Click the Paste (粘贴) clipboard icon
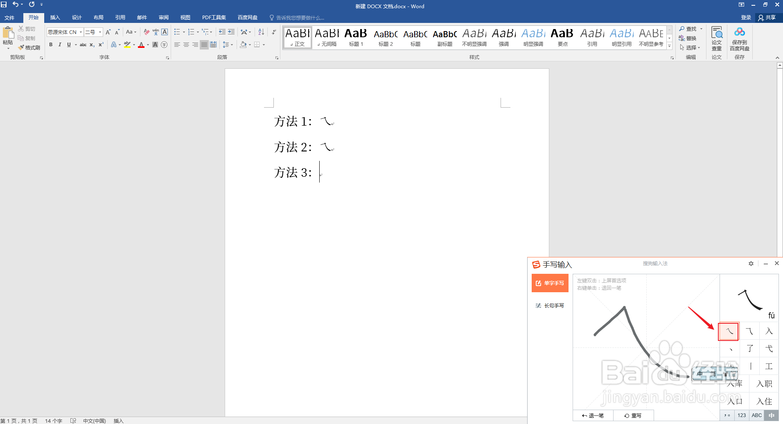This screenshot has height=424, width=783. 8,33
